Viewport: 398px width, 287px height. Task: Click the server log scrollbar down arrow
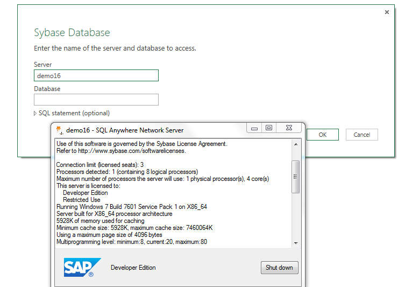click(x=295, y=242)
